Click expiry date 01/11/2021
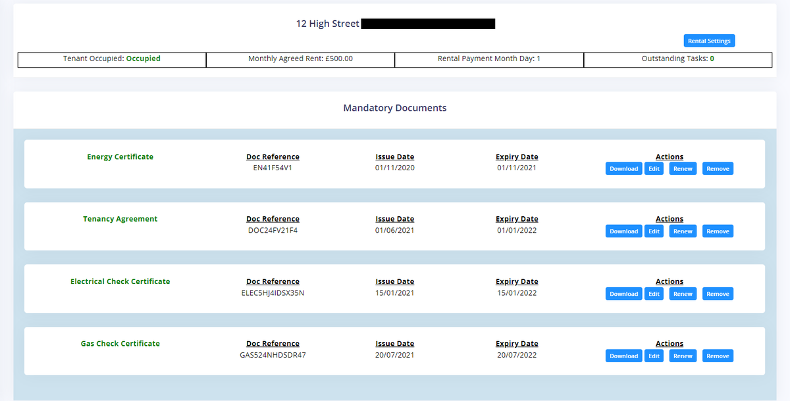The width and height of the screenshot is (790, 401). tap(517, 168)
